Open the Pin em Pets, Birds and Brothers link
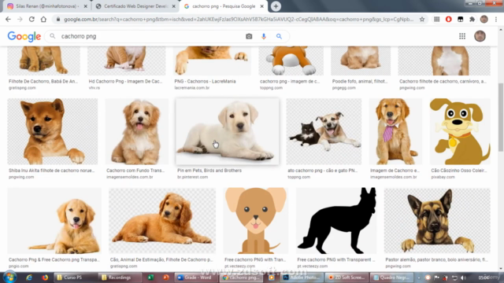The width and height of the screenshot is (504, 283). (x=209, y=171)
